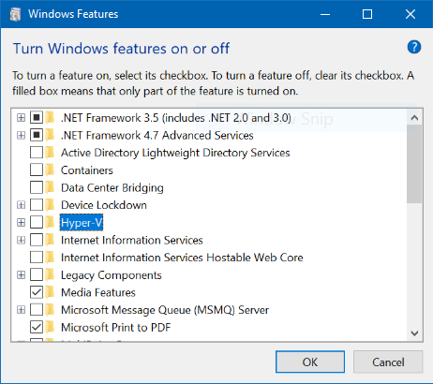The image size is (433, 384).
Task: Click folder icon beside Device Lockdown
Action: click(x=50, y=205)
